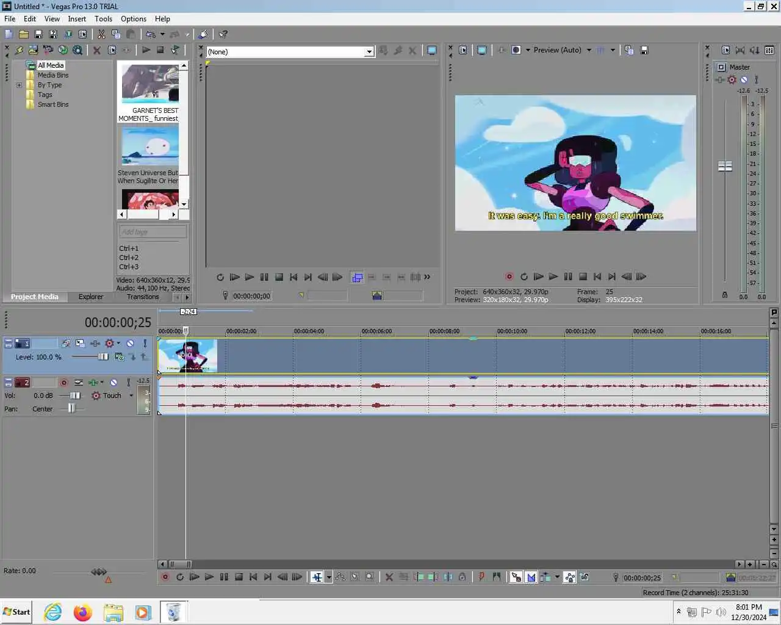
Task: Click Remove selected media red X icon
Action: coord(97,50)
